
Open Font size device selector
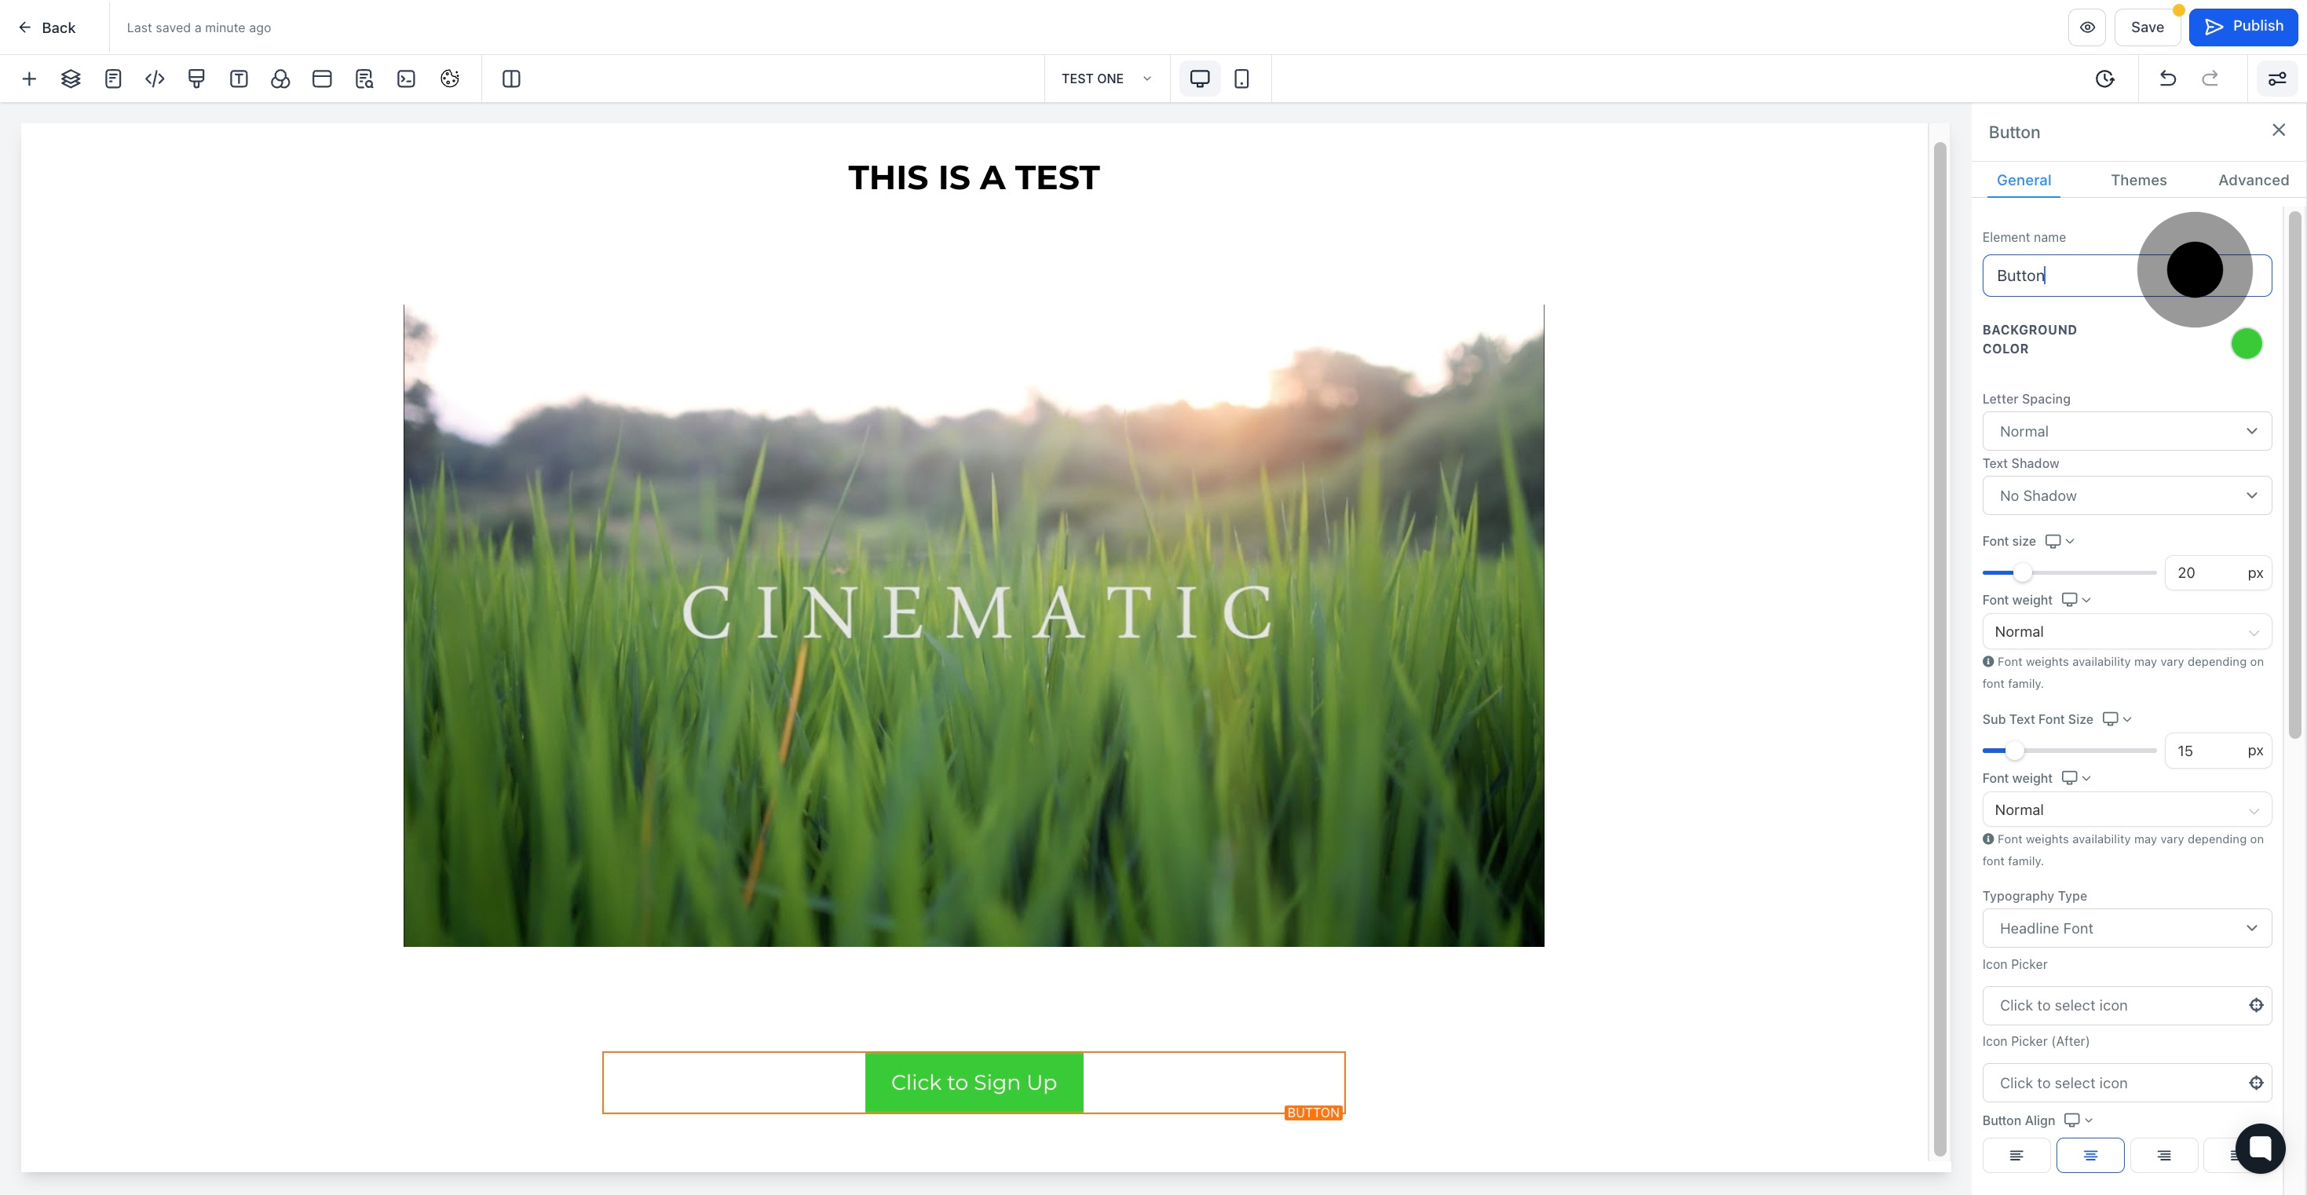click(2059, 541)
